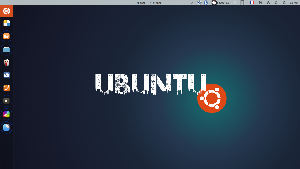Open the four-colored tiles app icon
Screen dimensions: 300x169
pos(7,23)
